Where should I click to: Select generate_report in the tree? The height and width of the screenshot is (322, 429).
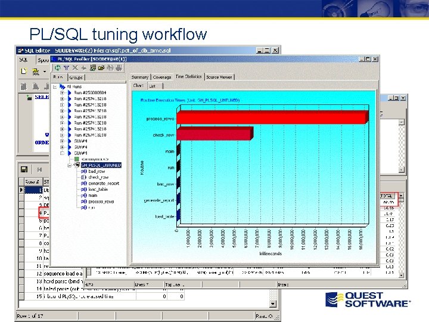coord(104,184)
